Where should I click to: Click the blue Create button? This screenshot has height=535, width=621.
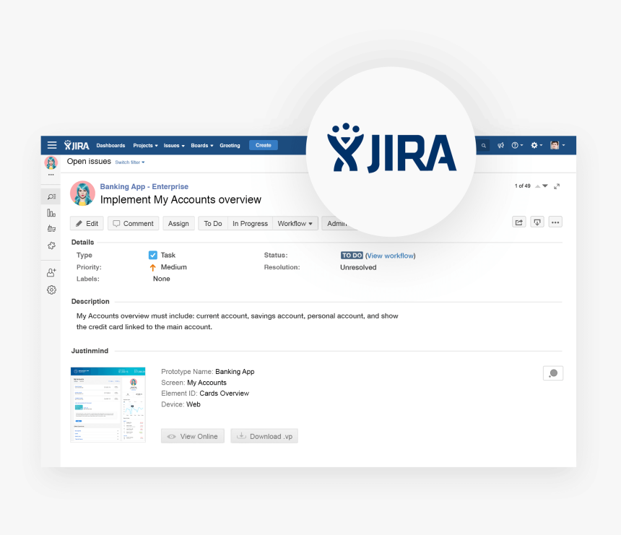point(264,145)
